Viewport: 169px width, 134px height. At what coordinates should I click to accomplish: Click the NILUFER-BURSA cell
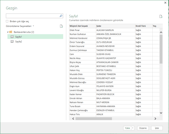tap(116, 90)
